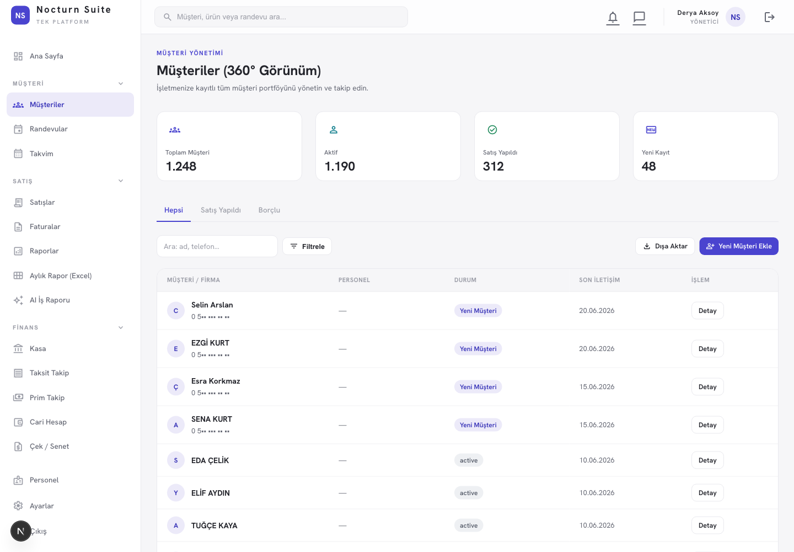
Task: Open Detay for SENA KURT
Action: coord(707,425)
